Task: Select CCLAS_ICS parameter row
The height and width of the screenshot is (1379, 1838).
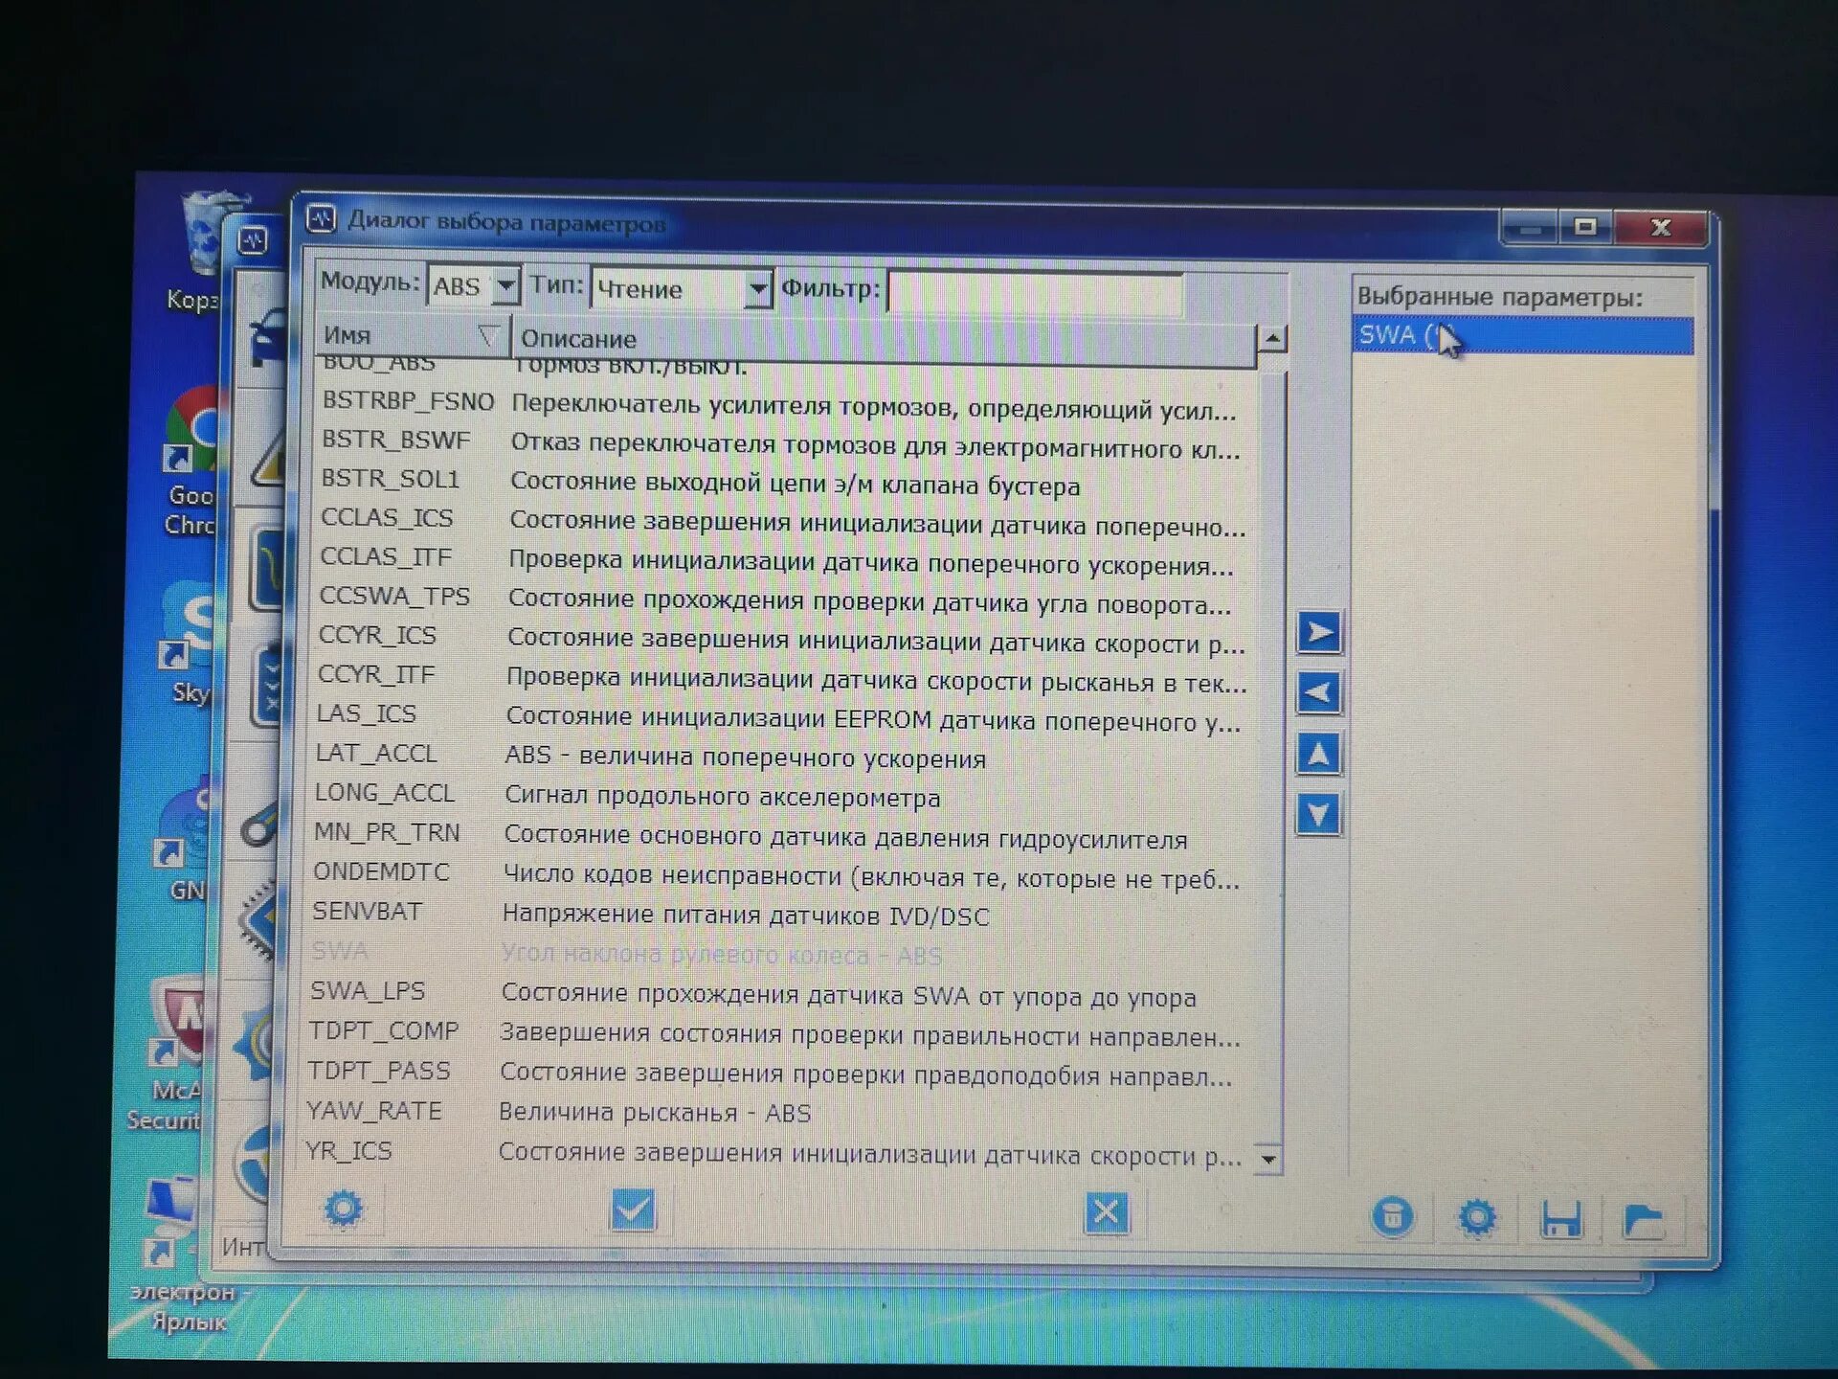Action: [x=782, y=522]
